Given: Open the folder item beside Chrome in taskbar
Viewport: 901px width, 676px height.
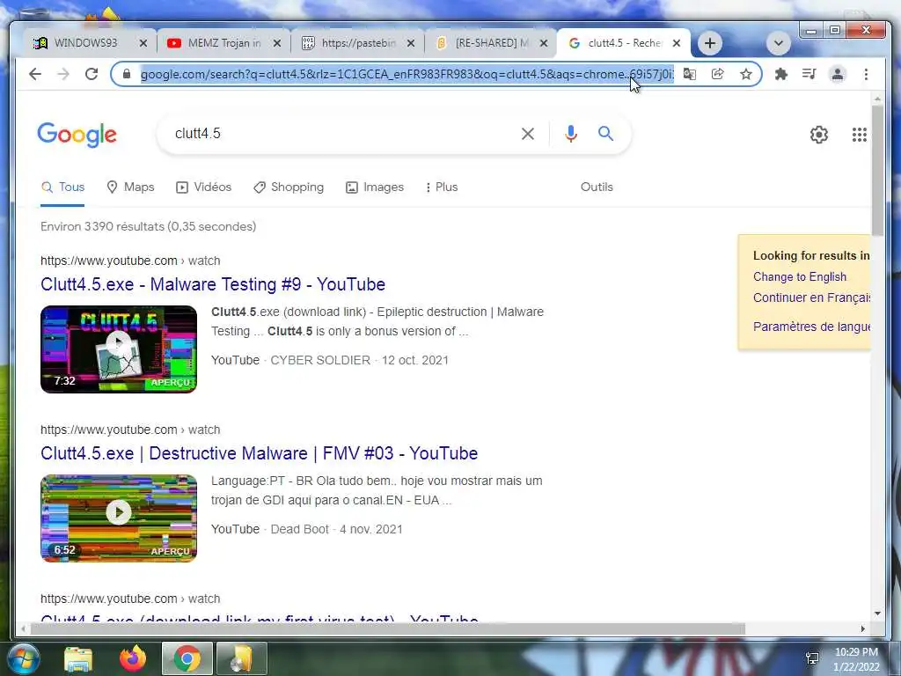Looking at the screenshot, I should (x=242, y=658).
